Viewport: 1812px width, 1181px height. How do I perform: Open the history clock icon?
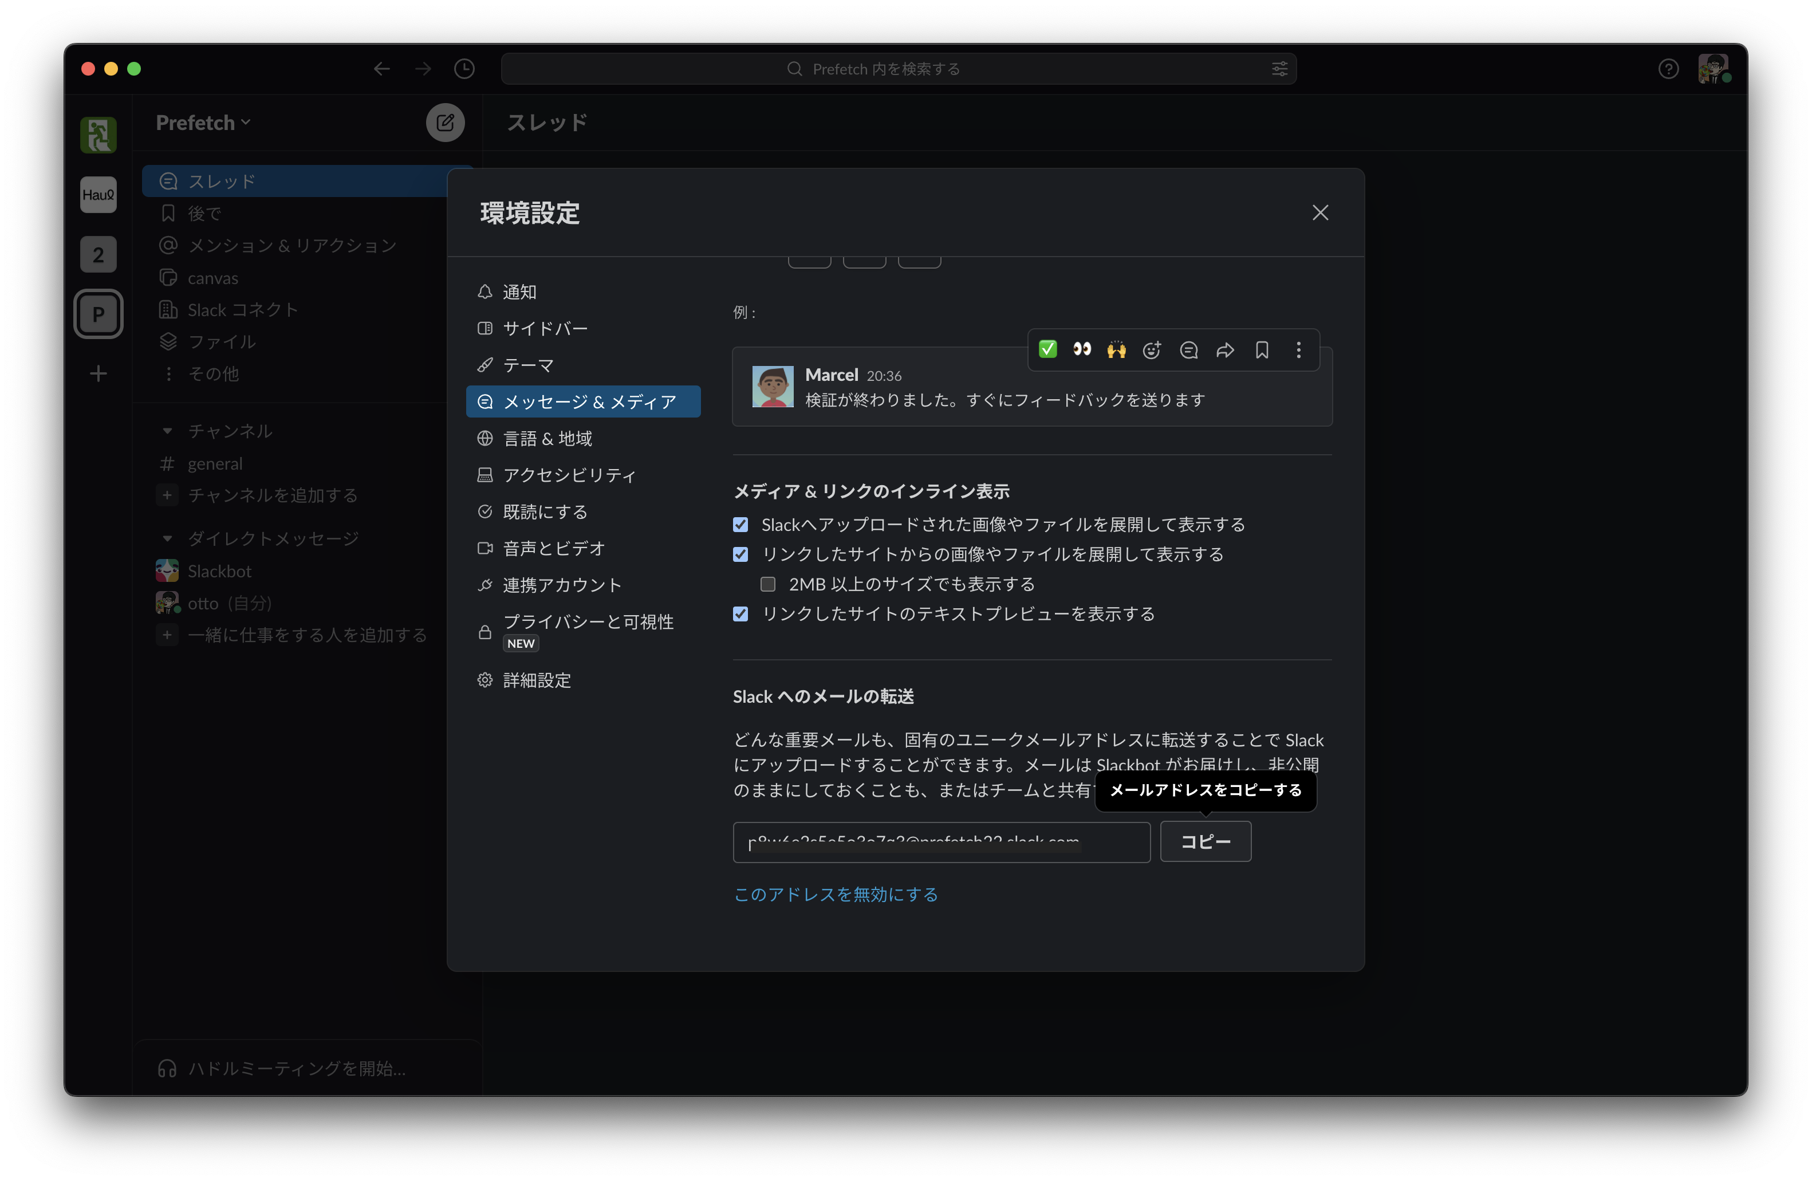[x=464, y=69]
